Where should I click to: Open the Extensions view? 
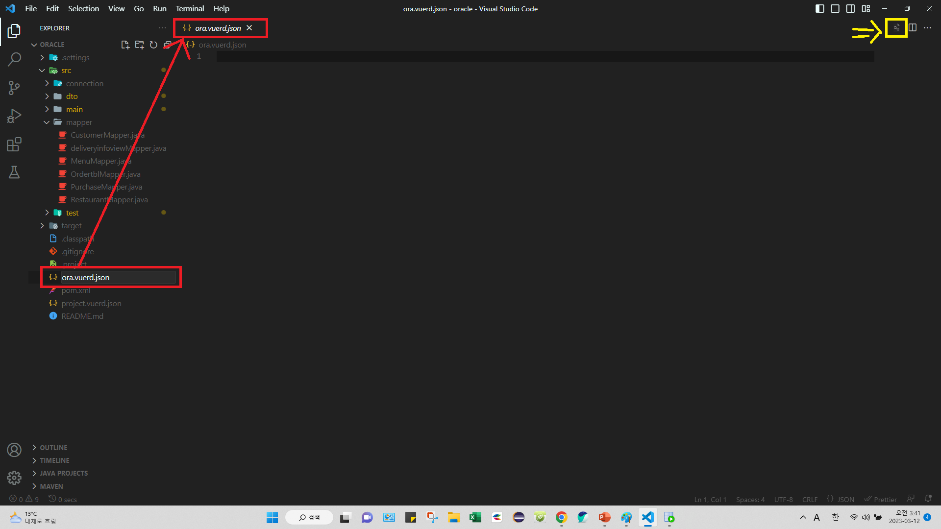coord(14,144)
